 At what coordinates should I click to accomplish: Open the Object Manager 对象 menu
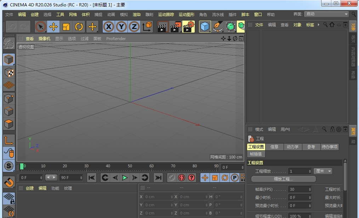(297, 25)
